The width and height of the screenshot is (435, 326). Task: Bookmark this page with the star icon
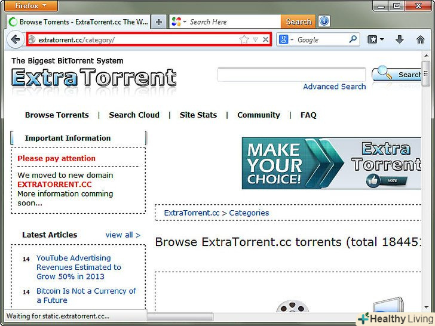click(x=244, y=39)
